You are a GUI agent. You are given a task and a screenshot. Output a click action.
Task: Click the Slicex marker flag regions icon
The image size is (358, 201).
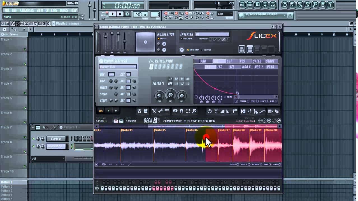point(167,111)
